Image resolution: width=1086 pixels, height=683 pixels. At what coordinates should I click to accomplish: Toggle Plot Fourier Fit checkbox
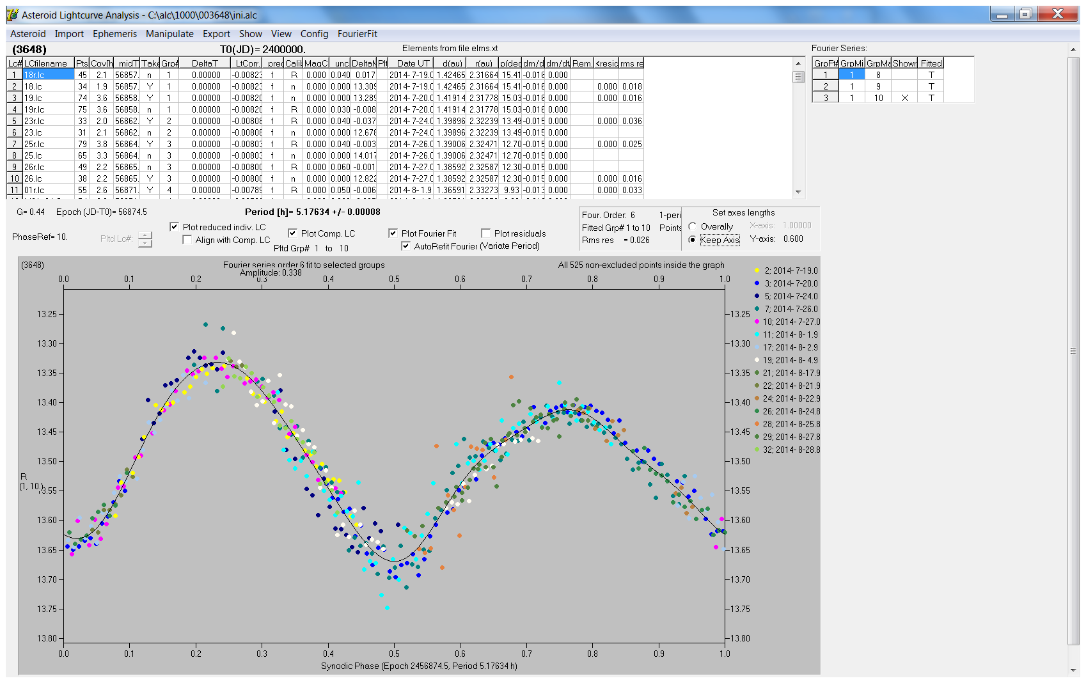click(x=393, y=233)
